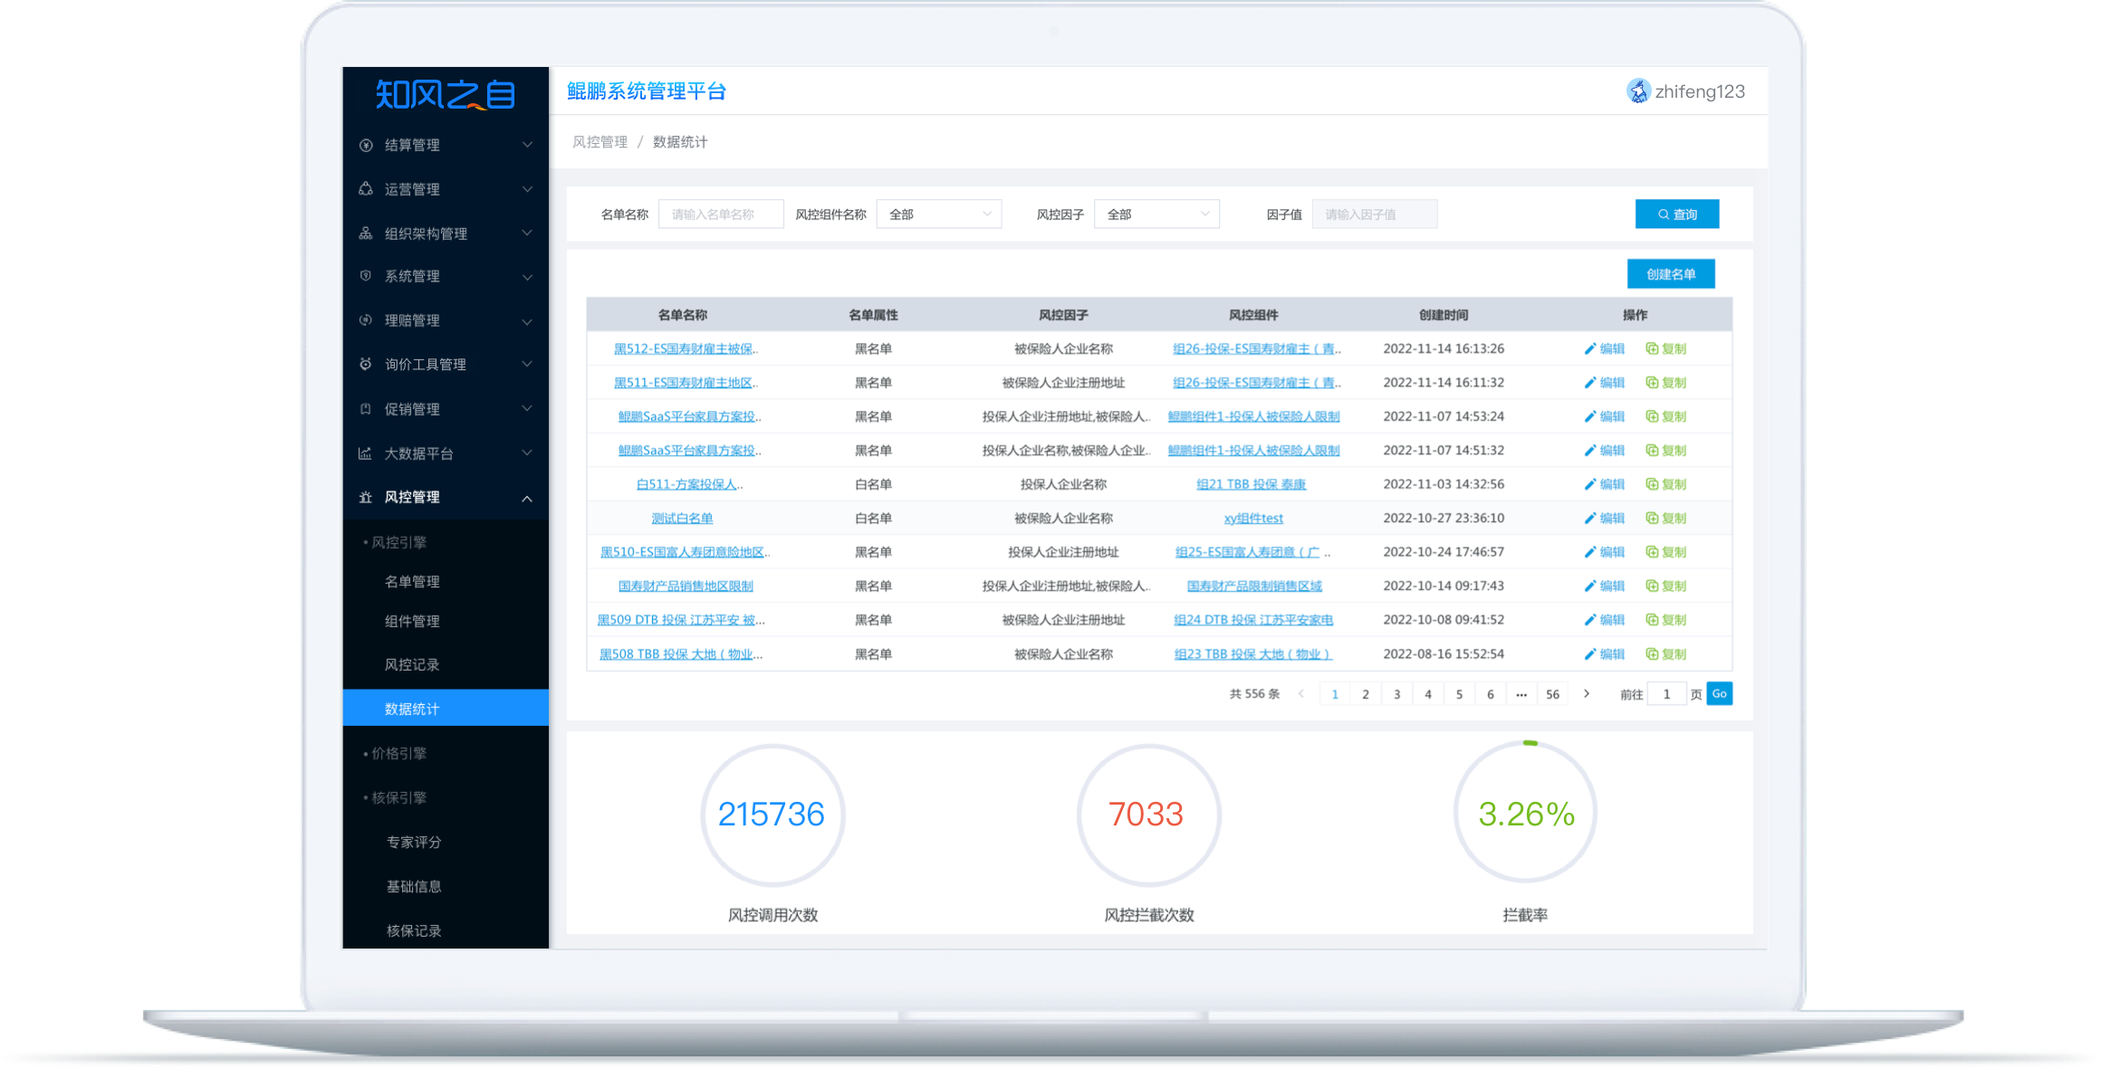
Task: Open the 风控因子 dropdown
Action: coord(1156,215)
